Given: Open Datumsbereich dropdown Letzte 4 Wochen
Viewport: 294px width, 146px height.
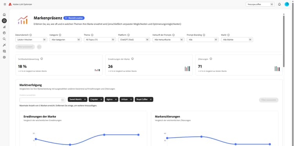Looking at the screenshot, I should coord(31,39).
